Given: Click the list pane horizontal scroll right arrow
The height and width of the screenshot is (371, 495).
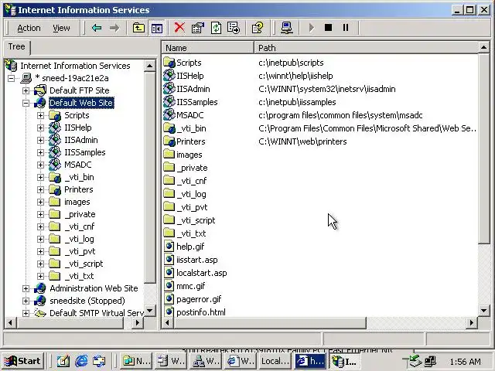Looking at the screenshot, I should click(472, 323).
